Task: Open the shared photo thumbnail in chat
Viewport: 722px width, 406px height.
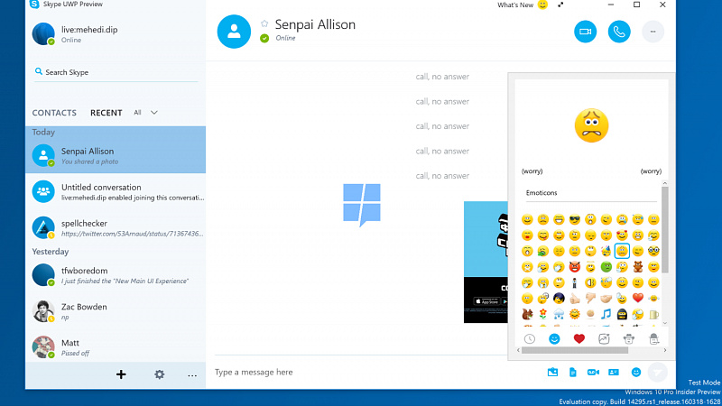Action: pyautogui.click(x=486, y=262)
